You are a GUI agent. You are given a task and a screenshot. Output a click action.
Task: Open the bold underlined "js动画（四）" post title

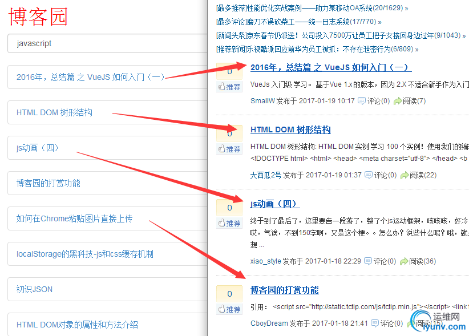pos(275,204)
